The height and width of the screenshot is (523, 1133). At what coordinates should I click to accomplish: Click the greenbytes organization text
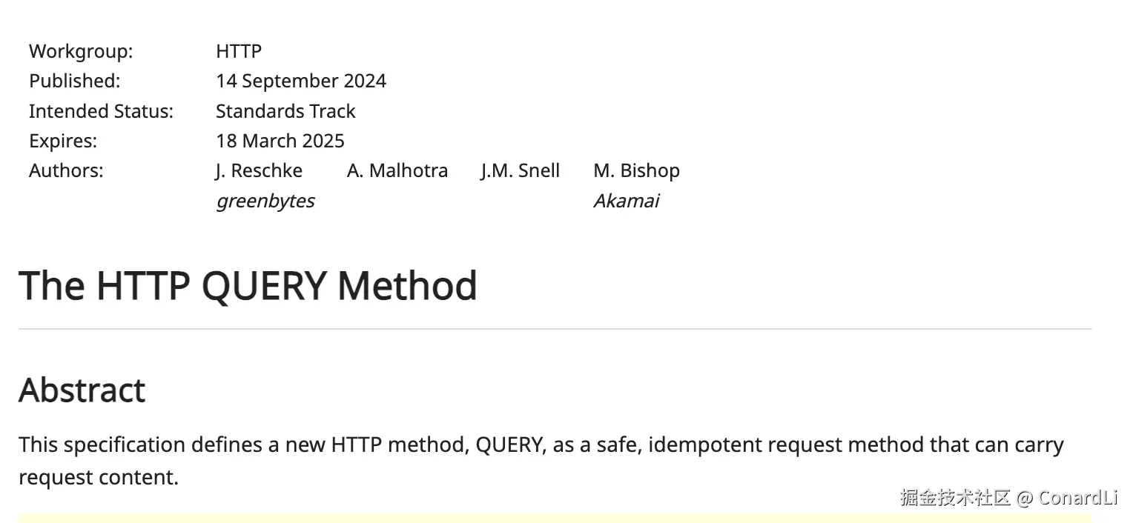click(265, 201)
